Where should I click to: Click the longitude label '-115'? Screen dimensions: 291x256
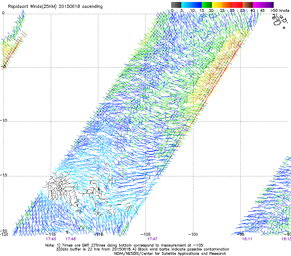coord(51,234)
